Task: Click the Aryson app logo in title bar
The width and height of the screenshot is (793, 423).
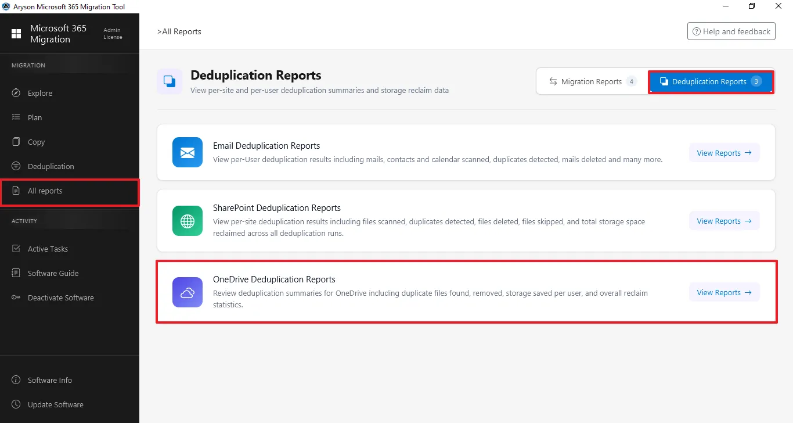Action: click(6, 6)
